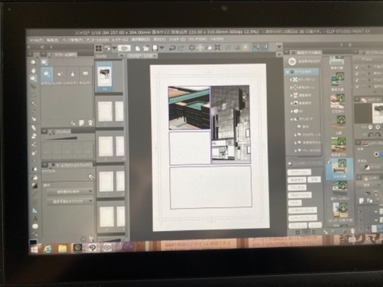Open the Clip Studio Assets search (追加素材をさがす)
This screenshot has height=287, width=383.
(x=304, y=61)
